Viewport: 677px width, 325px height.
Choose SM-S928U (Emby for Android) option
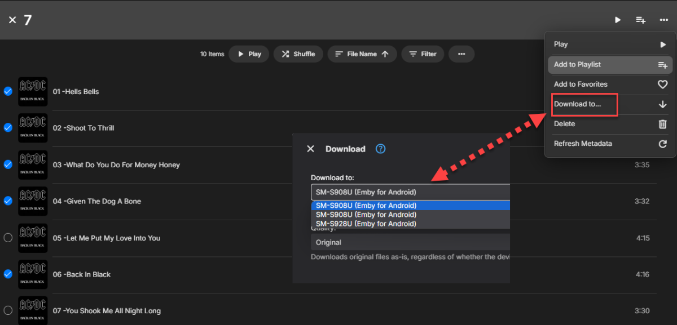(x=366, y=224)
